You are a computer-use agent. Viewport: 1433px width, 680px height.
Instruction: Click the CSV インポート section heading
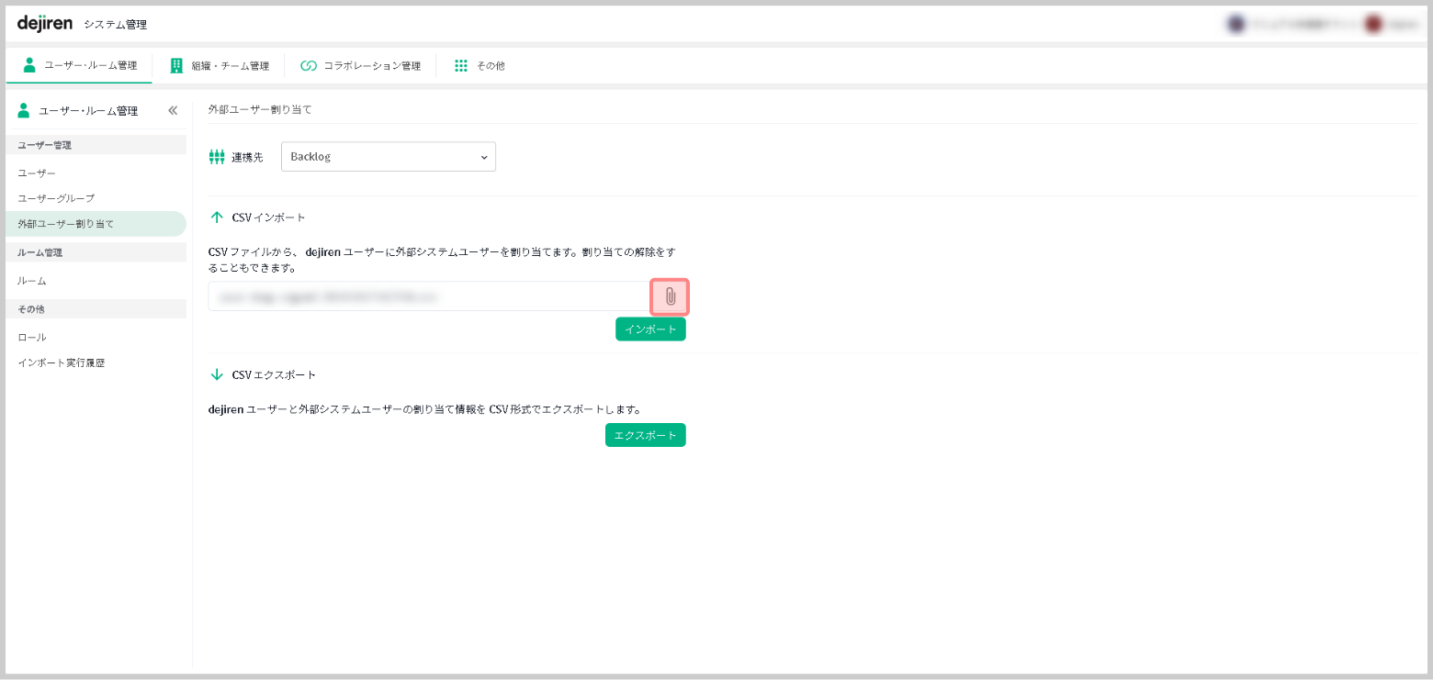[268, 217]
